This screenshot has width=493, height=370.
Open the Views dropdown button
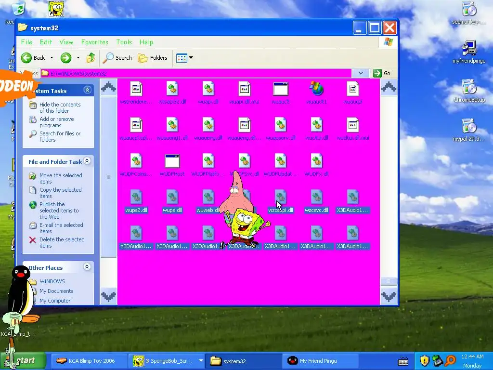click(184, 58)
